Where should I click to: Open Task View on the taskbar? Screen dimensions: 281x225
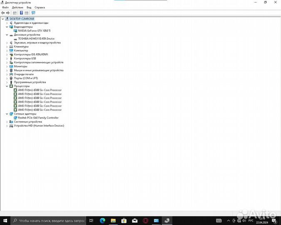coord(92,220)
